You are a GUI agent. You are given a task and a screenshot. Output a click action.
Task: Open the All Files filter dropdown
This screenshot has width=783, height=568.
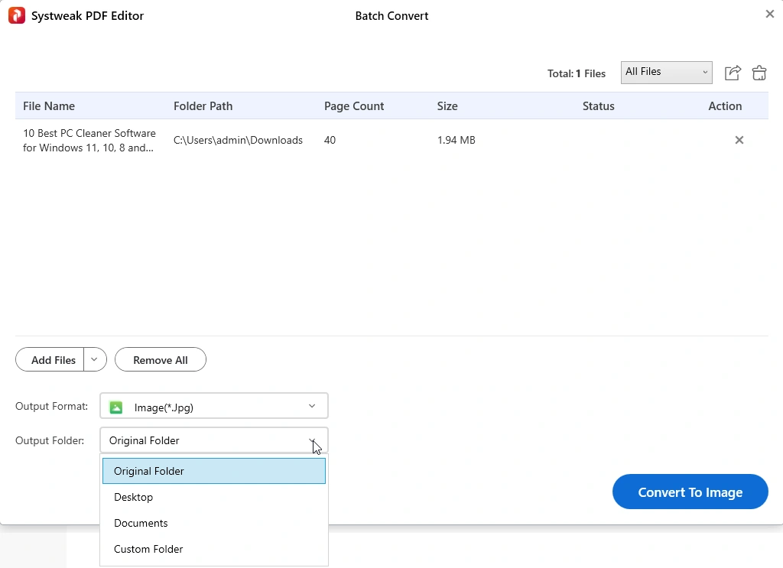pyautogui.click(x=666, y=73)
